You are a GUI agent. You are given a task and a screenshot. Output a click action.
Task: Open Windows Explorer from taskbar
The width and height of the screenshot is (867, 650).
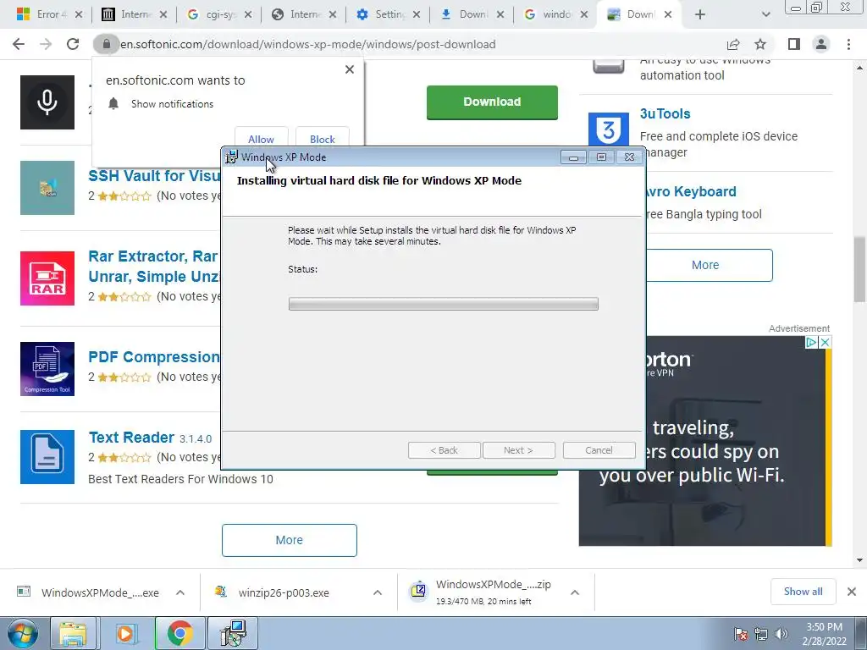(73, 633)
